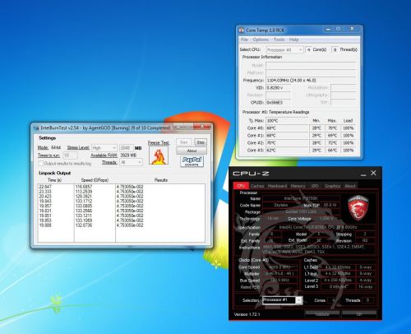Switch to the Memory tab in CPU-Z
The height and width of the screenshot is (334, 411).
pos(298,186)
